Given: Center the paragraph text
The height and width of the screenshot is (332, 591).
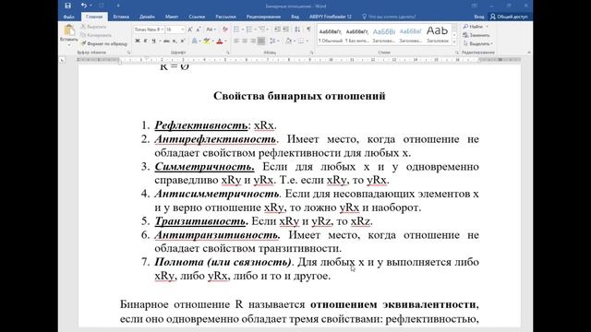Looking at the screenshot, I should tap(245, 41).
